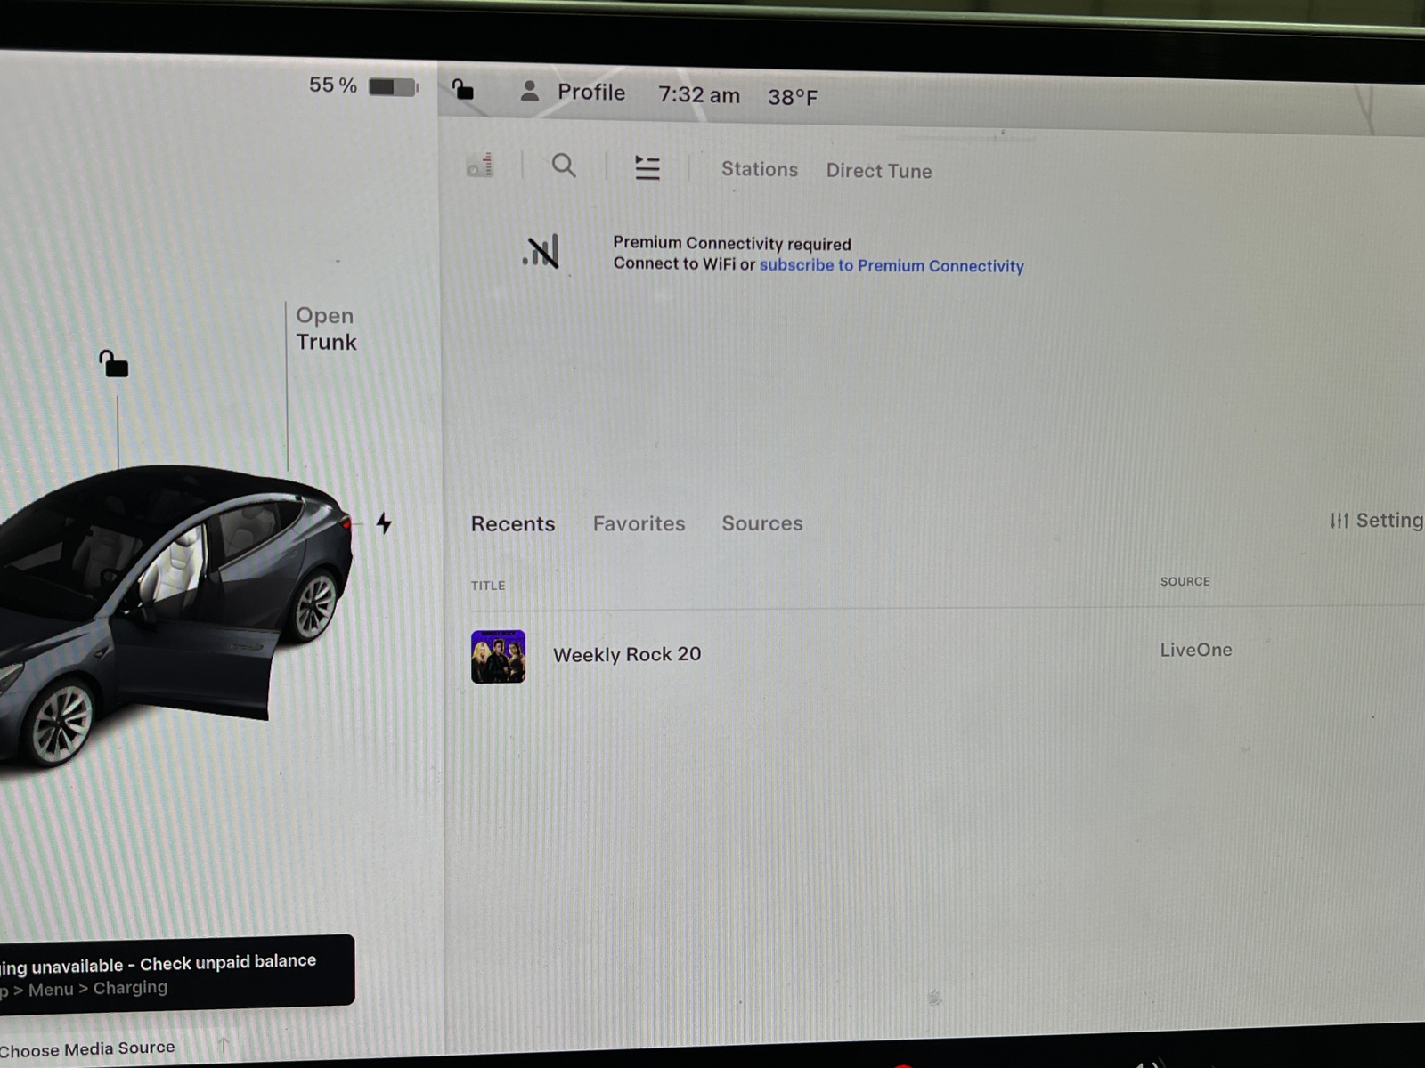
Task: Play Weekly Rock 20 from Recents
Action: [626, 655]
